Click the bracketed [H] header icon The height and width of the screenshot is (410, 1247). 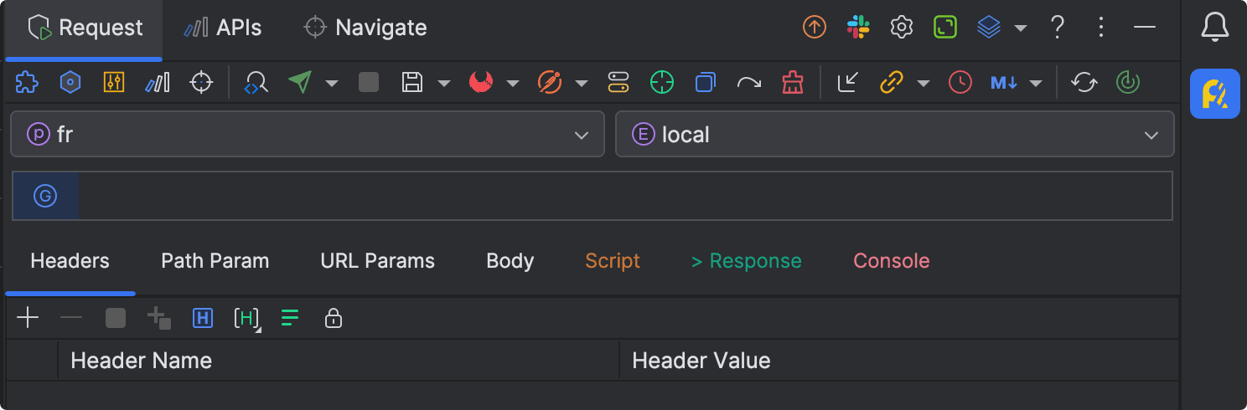[246, 319]
